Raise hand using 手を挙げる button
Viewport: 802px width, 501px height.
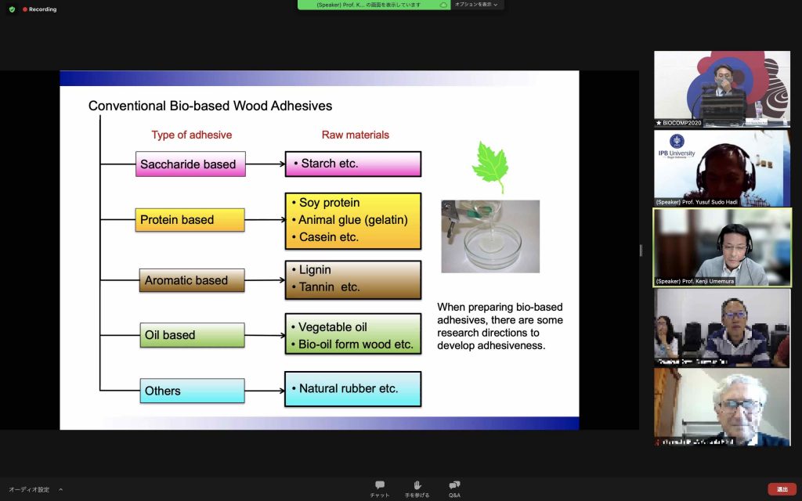417,488
